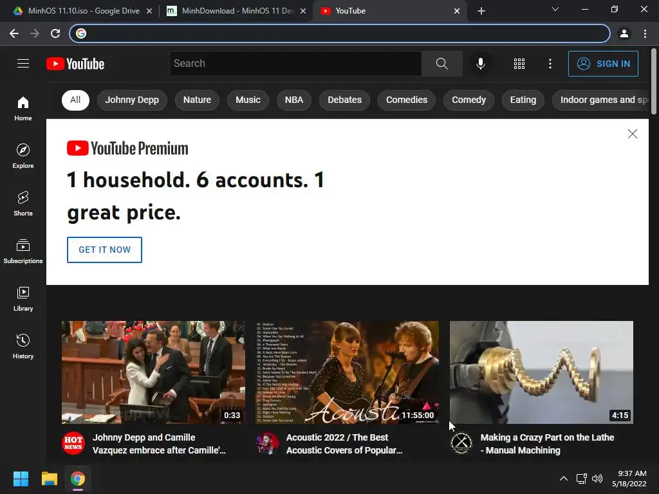
Task: Select the Johnny Depp filter chip
Action: coord(132,100)
